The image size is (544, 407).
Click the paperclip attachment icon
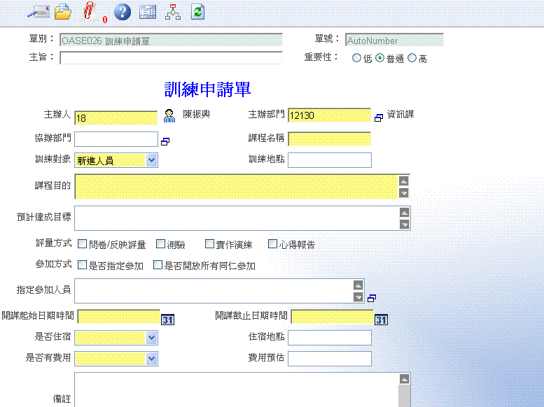(x=88, y=10)
